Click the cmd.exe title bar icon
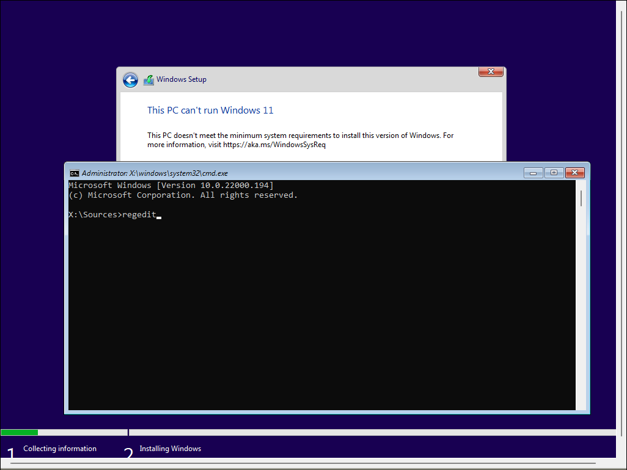Screen dimensions: 627x470 click(x=75, y=173)
